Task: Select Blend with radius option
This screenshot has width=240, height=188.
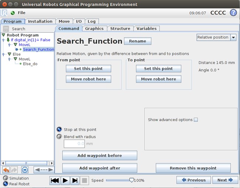Action: [x=59, y=136]
